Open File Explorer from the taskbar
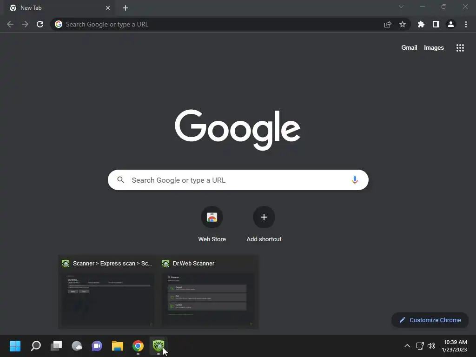This screenshot has height=357, width=476. (x=118, y=346)
